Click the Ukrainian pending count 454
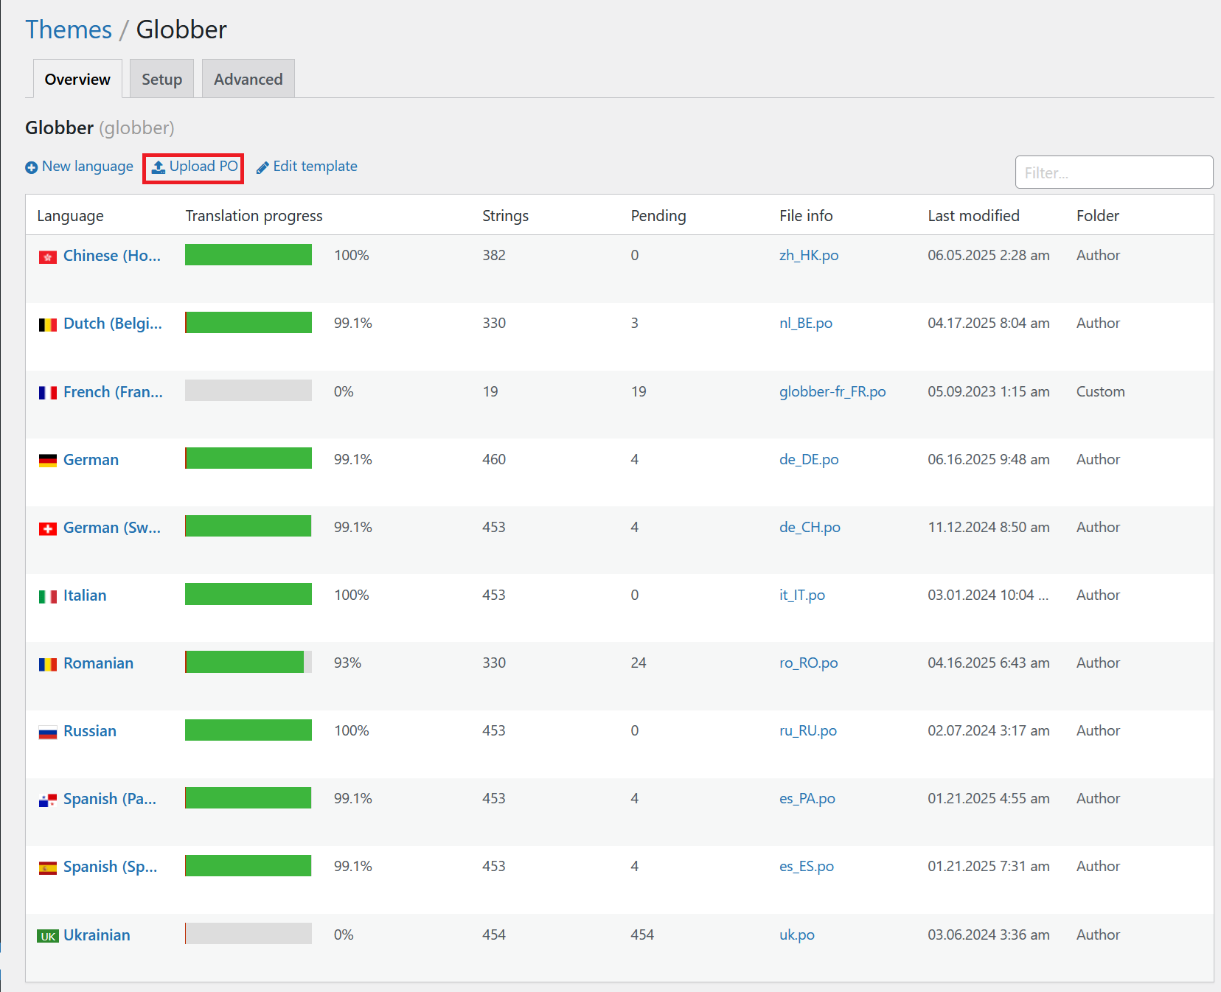Image resolution: width=1221 pixels, height=992 pixels. pyautogui.click(x=642, y=935)
